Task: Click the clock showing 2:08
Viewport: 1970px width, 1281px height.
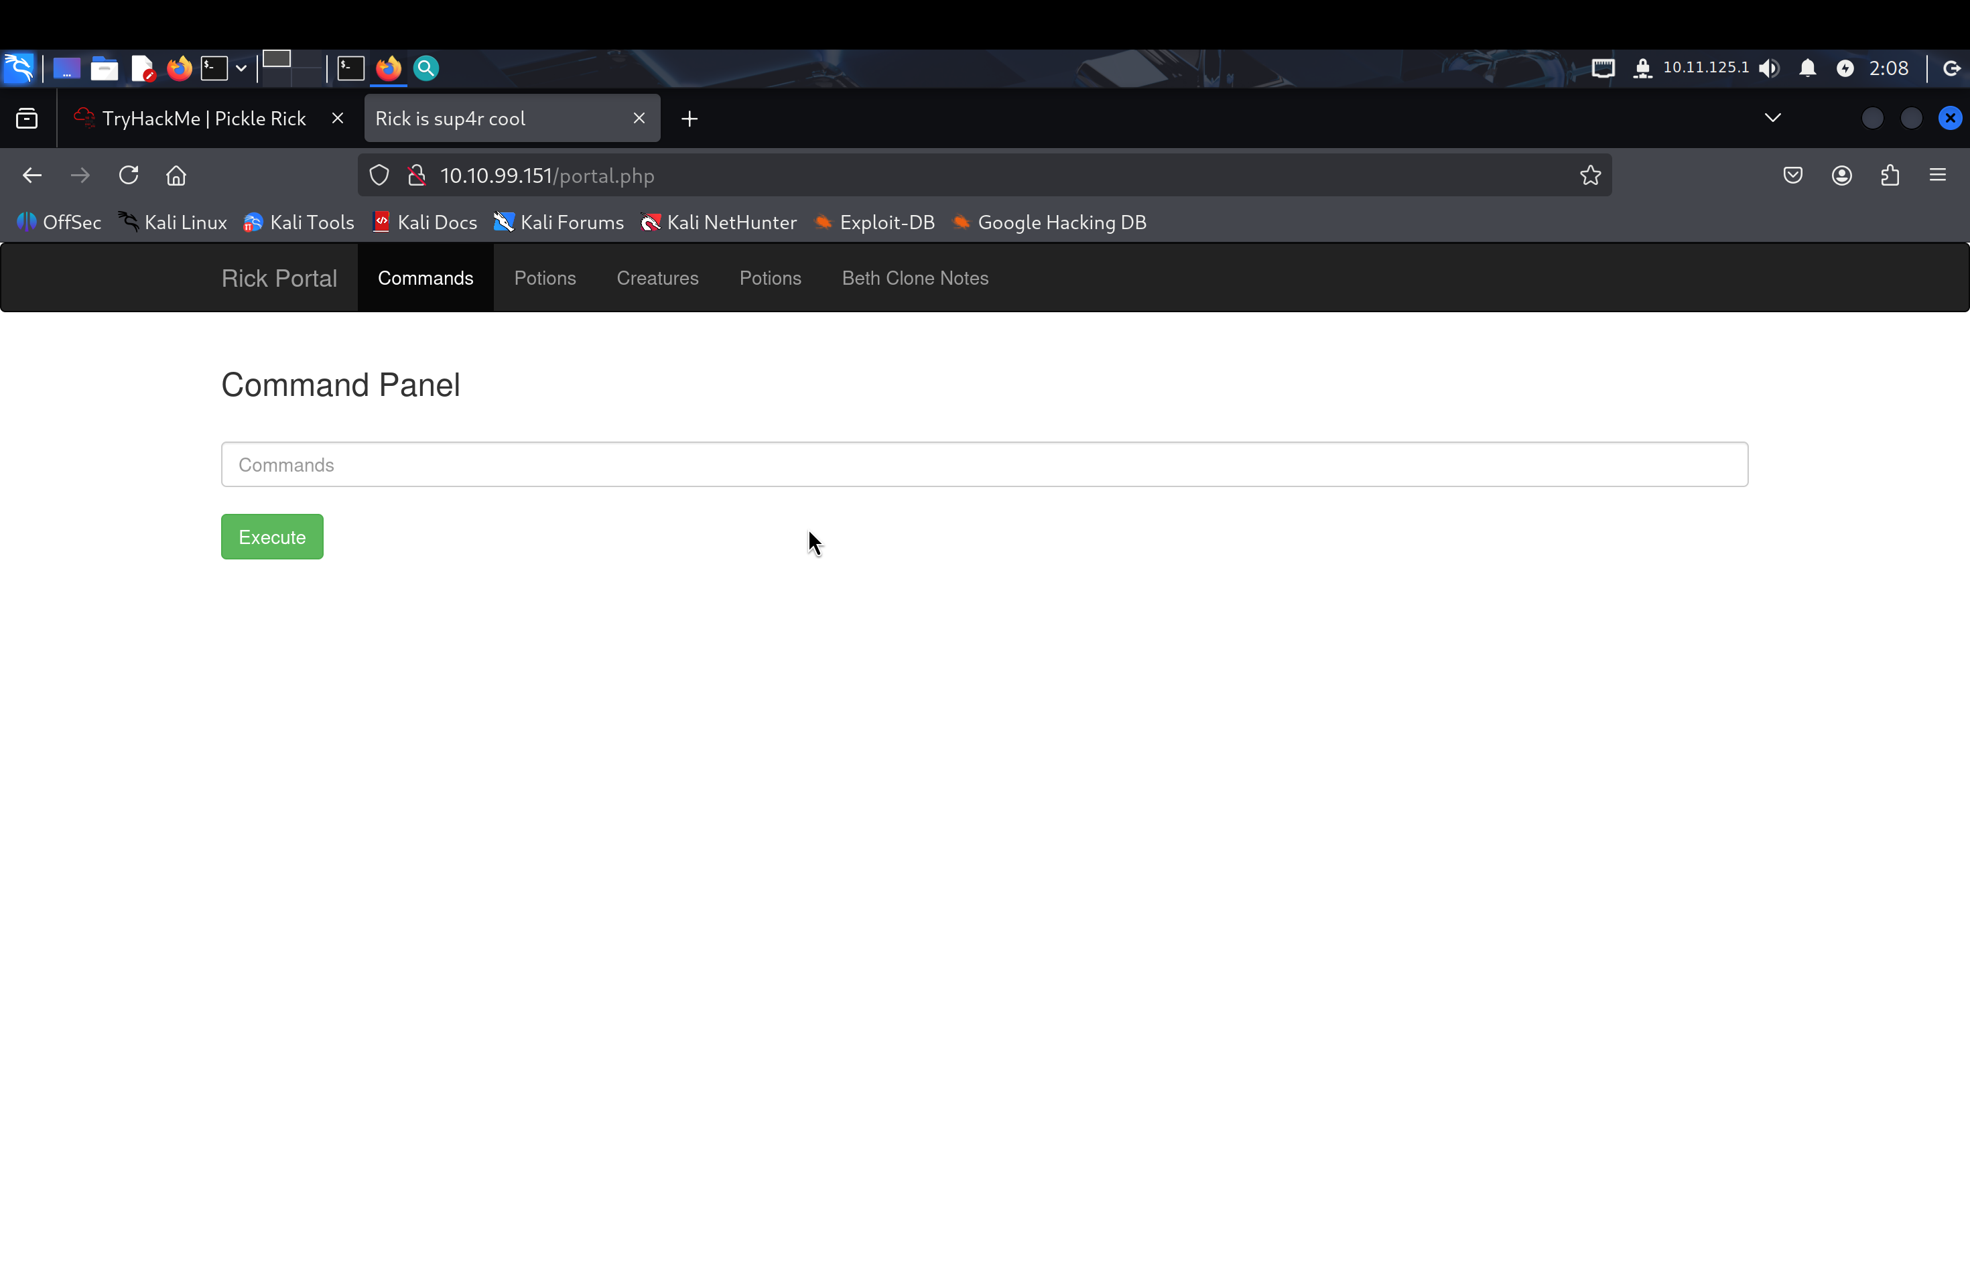Action: [x=1888, y=68]
